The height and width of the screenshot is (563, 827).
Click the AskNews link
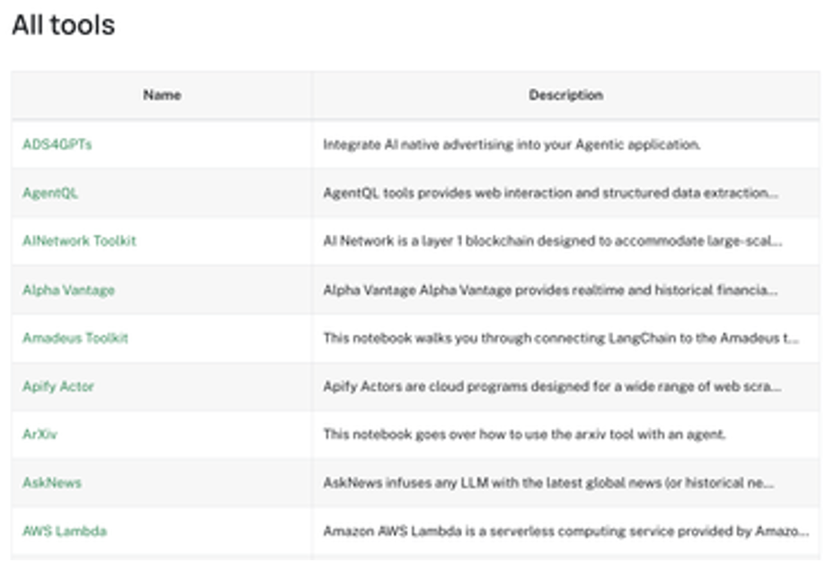tap(52, 483)
